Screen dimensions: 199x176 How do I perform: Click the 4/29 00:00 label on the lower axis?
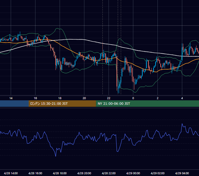click(x=133, y=173)
